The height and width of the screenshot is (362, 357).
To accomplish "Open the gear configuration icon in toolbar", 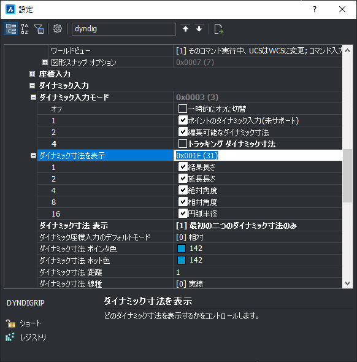I will coord(57,29).
